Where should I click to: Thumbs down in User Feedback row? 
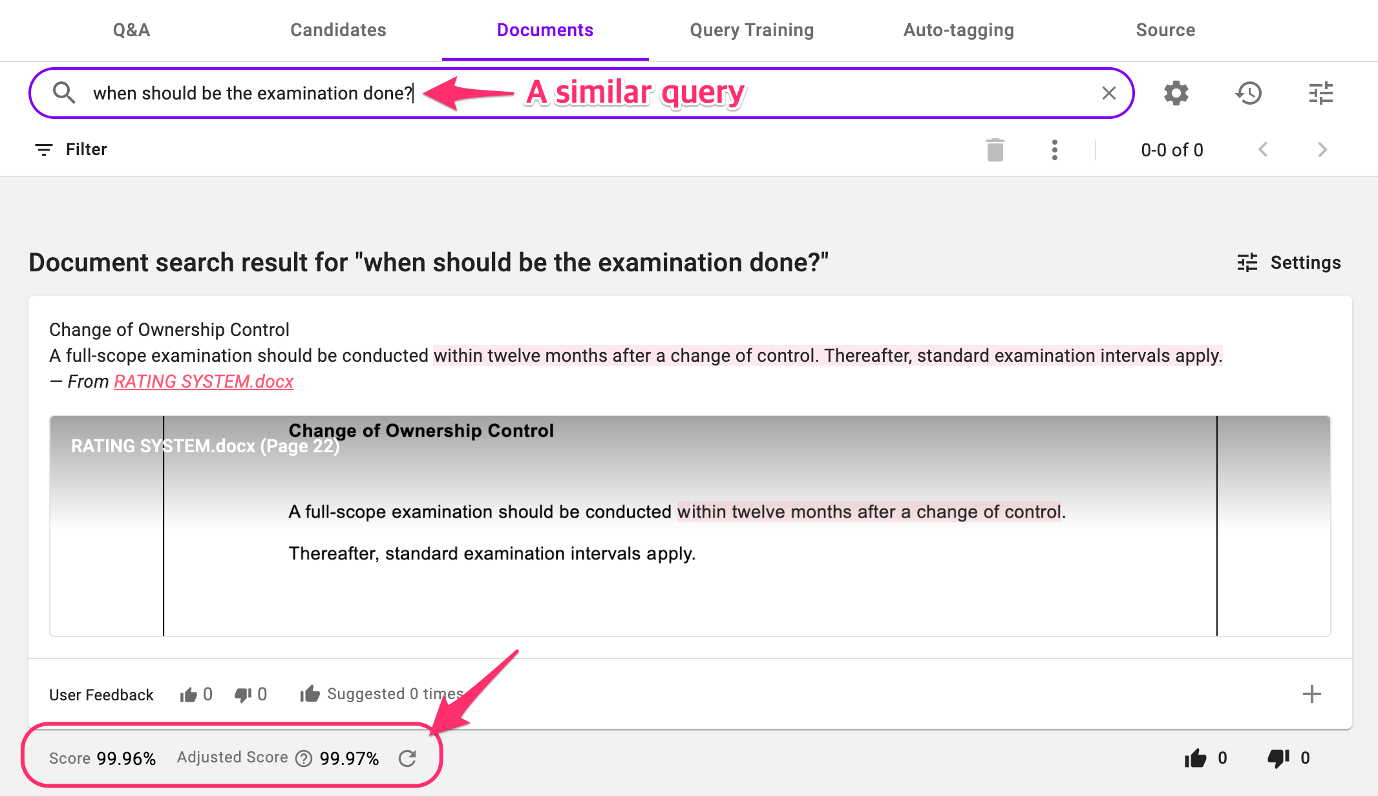tap(243, 695)
